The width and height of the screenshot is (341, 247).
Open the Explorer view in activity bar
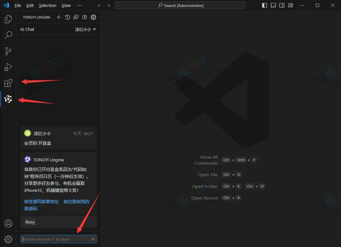tap(8, 19)
